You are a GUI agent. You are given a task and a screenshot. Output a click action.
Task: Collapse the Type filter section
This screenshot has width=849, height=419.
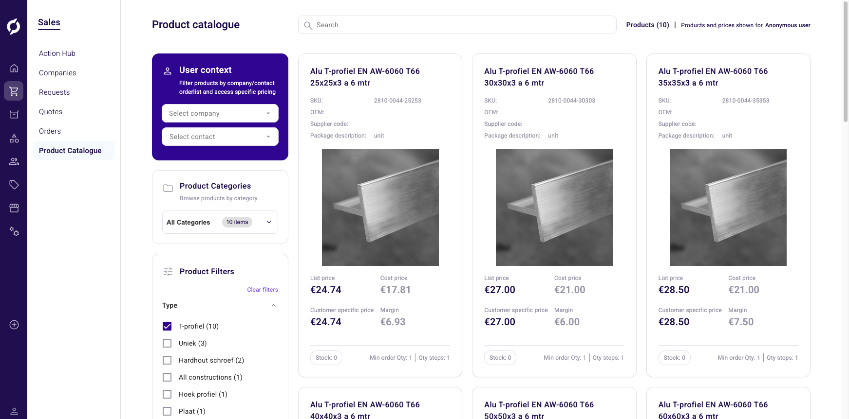pyautogui.click(x=273, y=305)
